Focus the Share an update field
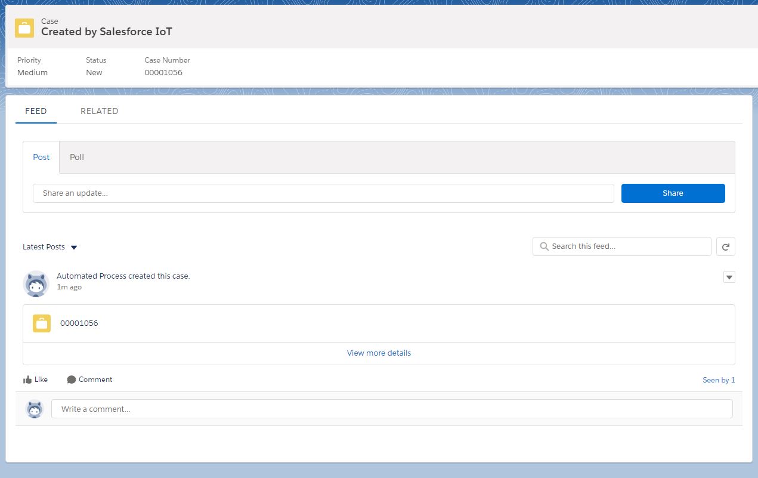 point(323,193)
